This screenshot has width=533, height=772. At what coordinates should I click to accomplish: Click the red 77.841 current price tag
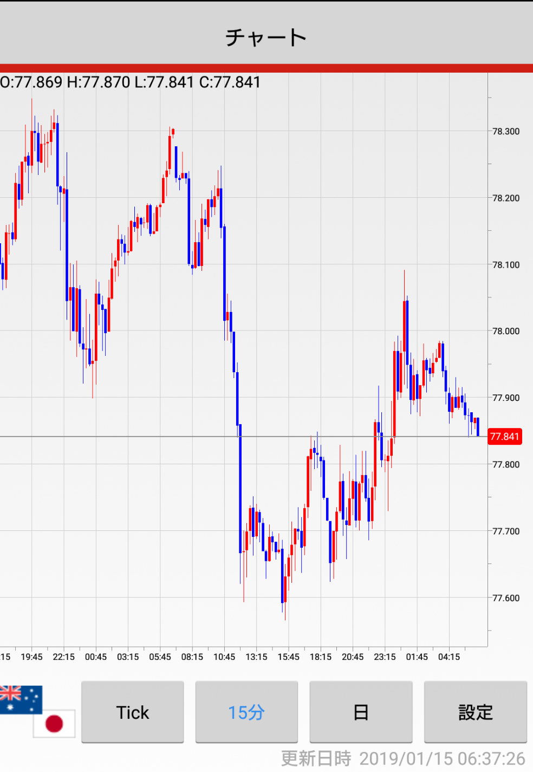pos(505,437)
